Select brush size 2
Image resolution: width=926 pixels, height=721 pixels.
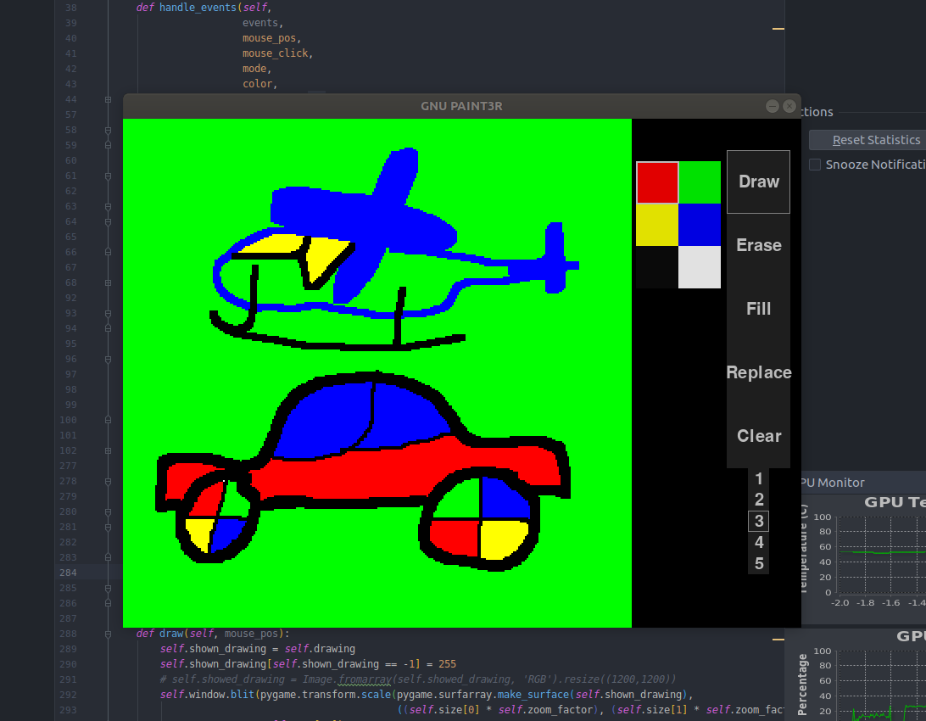point(758,500)
